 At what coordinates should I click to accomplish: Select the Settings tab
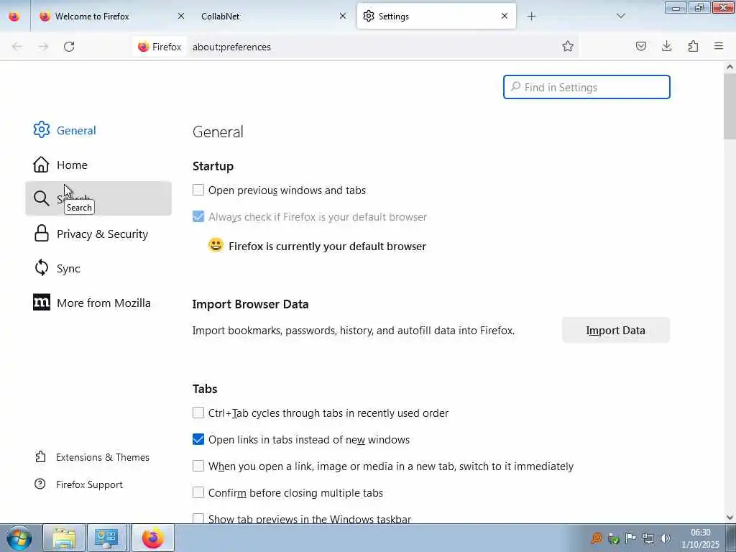[x=436, y=16]
